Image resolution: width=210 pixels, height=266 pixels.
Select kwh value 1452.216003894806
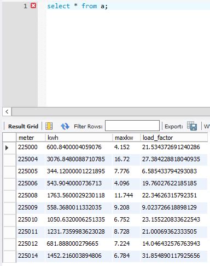79,256
